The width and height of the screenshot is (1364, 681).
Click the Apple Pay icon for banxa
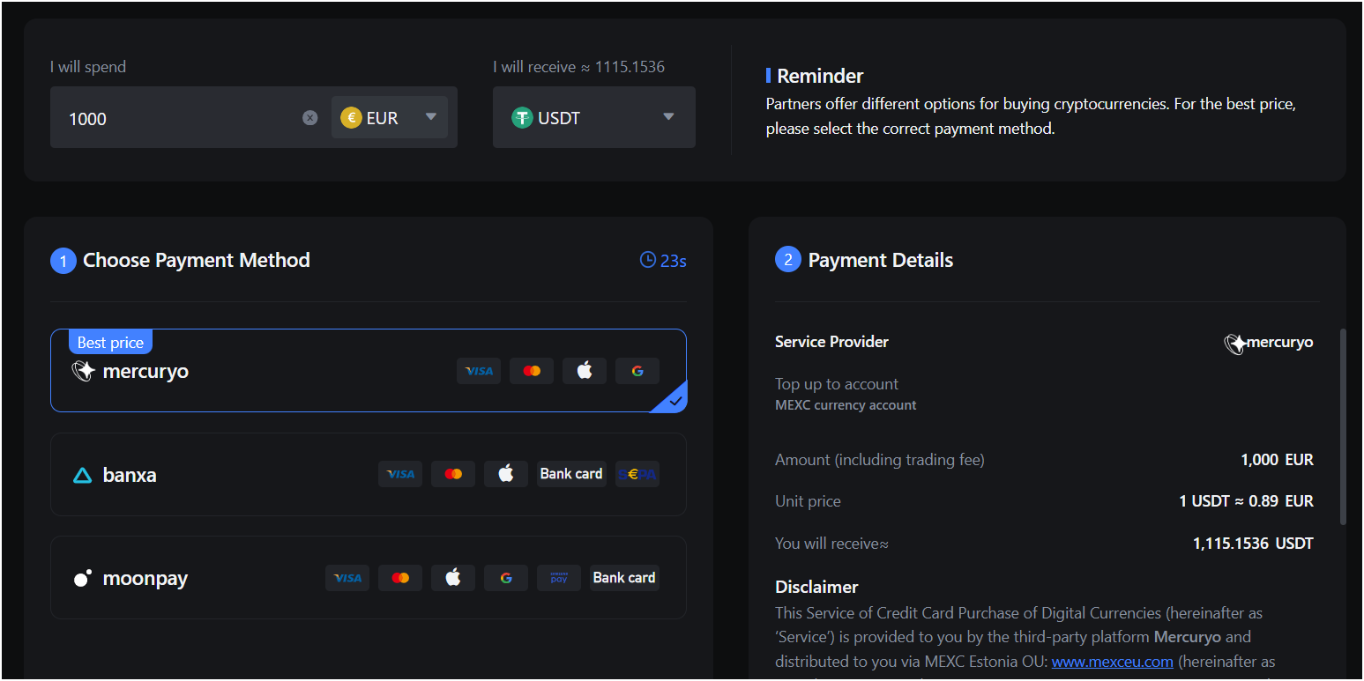506,474
